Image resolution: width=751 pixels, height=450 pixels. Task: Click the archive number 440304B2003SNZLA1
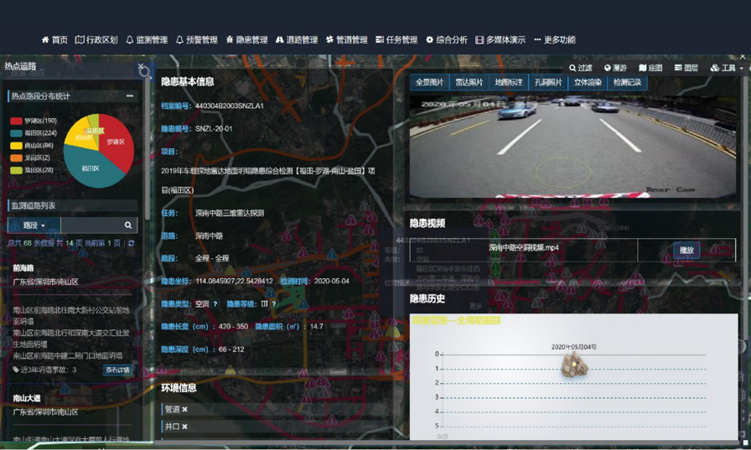[x=230, y=106]
